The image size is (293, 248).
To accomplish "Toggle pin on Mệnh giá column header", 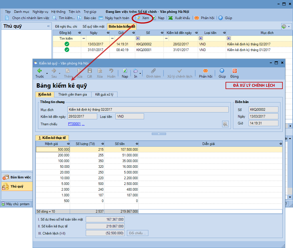I will [68, 144].
